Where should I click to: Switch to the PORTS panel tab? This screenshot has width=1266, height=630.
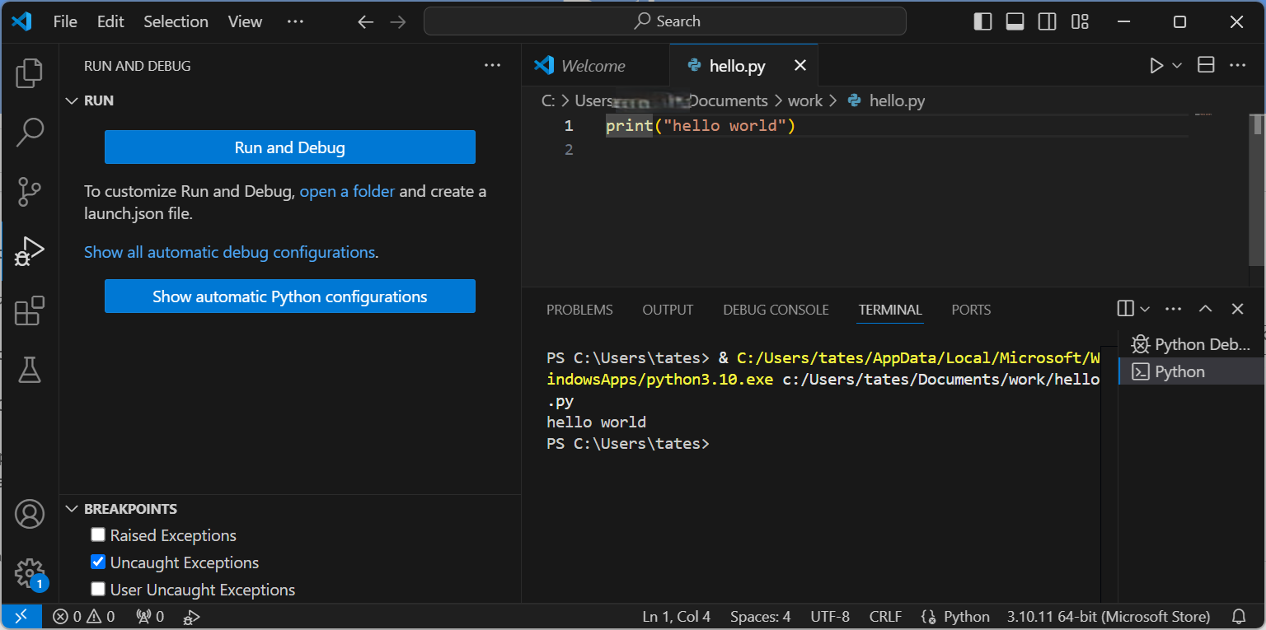tap(971, 310)
